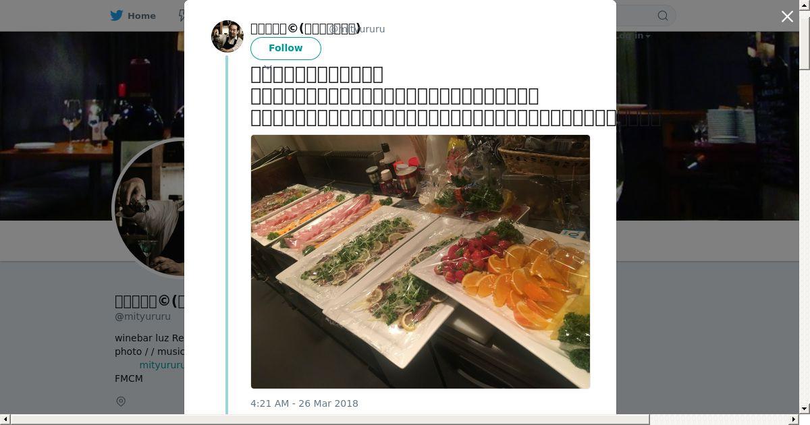Open the @mityururu handle in tweet header

click(x=356, y=29)
